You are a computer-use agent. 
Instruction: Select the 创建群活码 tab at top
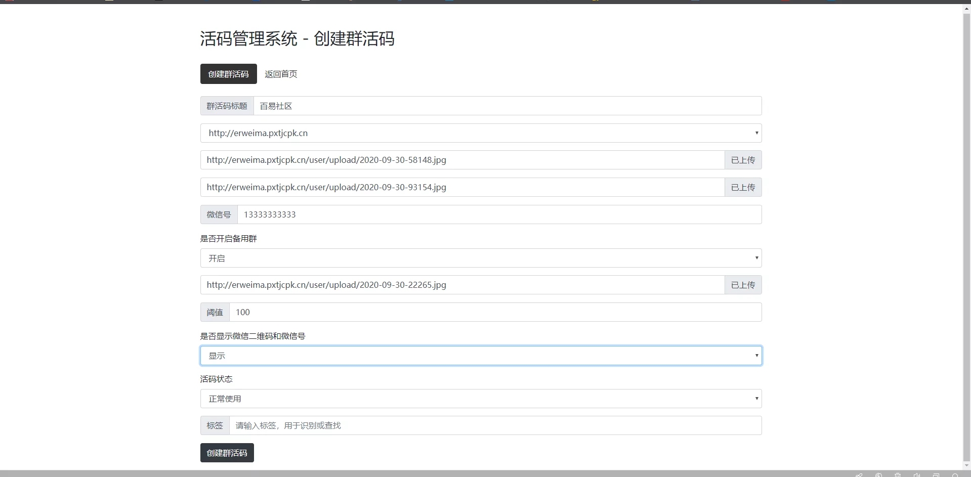pyautogui.click(x=228, y=74)
